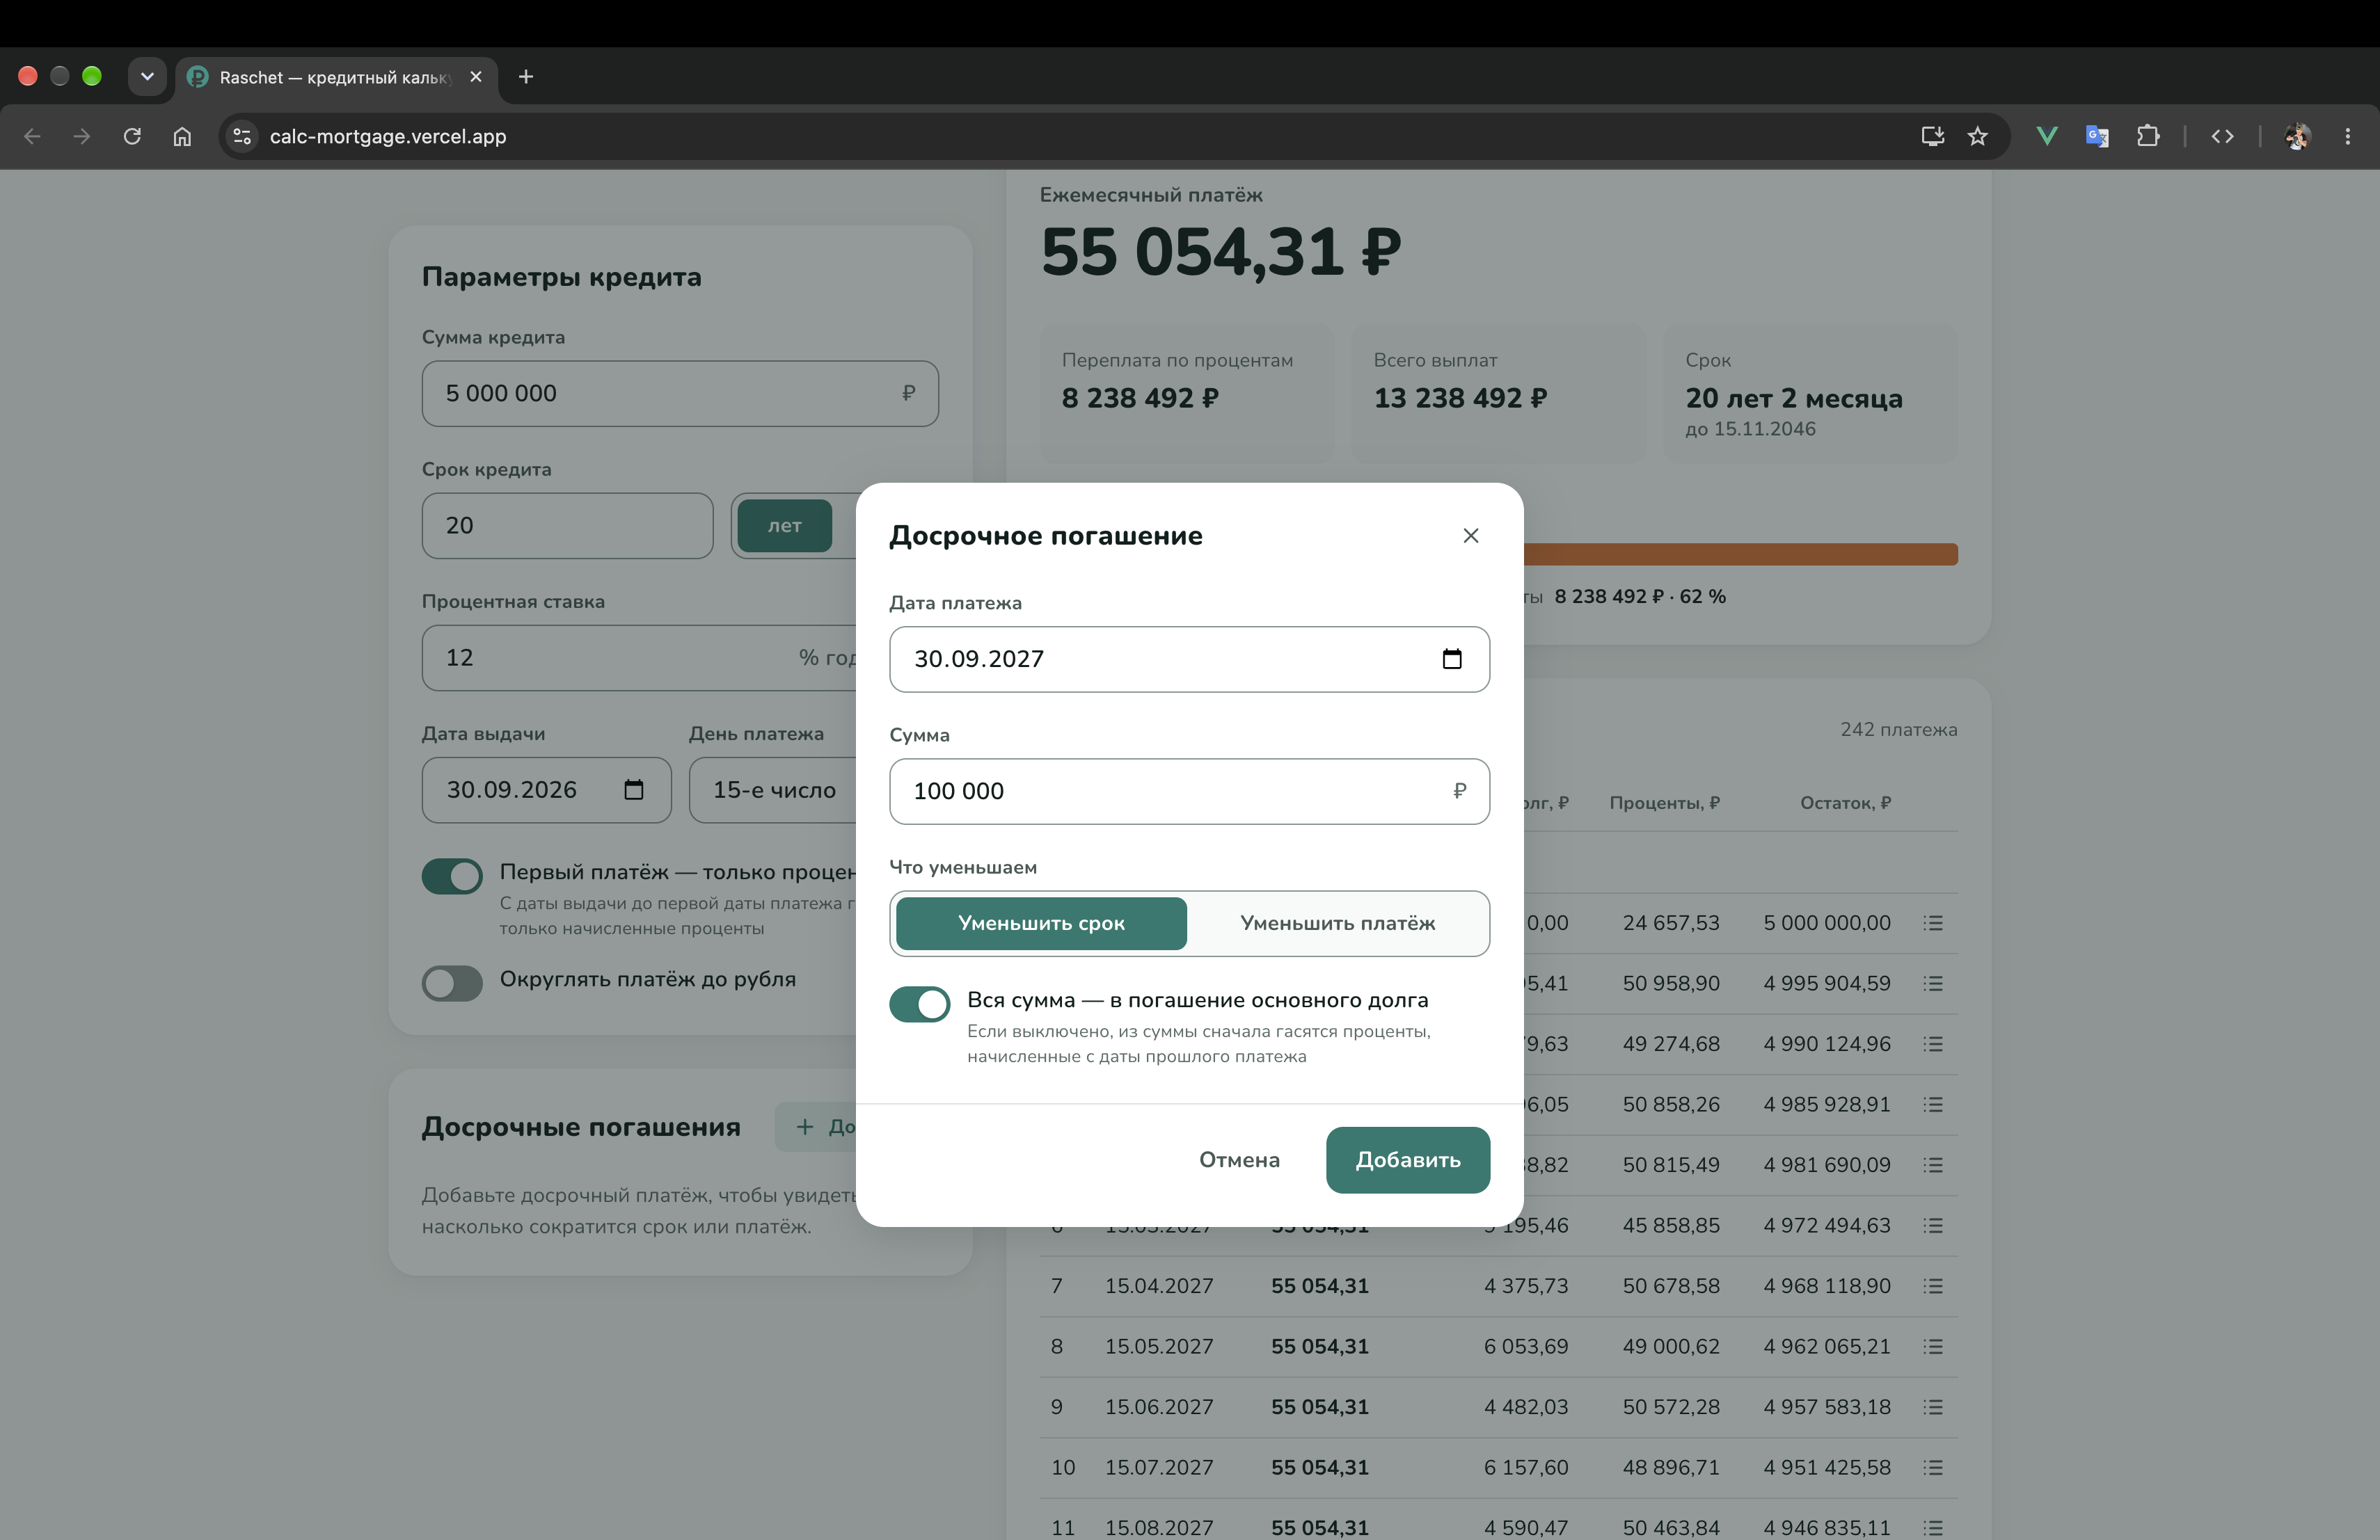Click the Дата платежа date field
Image resolution: width=2380 pixels, height=1540 pixels.
pyautogui.click(x=1189, y=659)
